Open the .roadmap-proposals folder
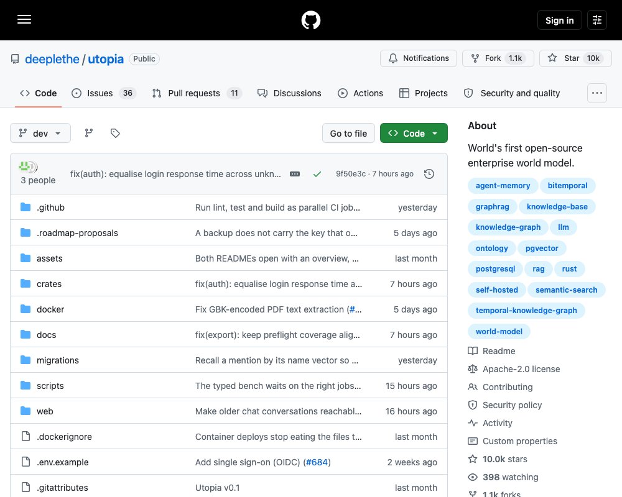 pos(77,232)
